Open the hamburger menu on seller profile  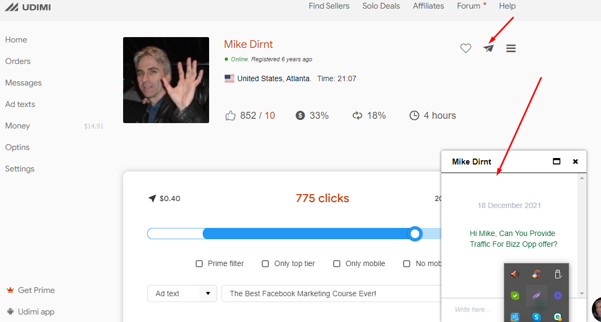tap(511, 48)
